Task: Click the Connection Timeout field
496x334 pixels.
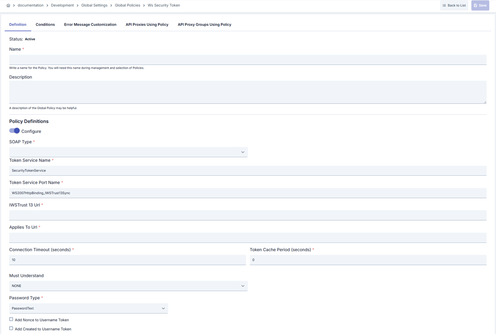Action: (x=127, y=260)
